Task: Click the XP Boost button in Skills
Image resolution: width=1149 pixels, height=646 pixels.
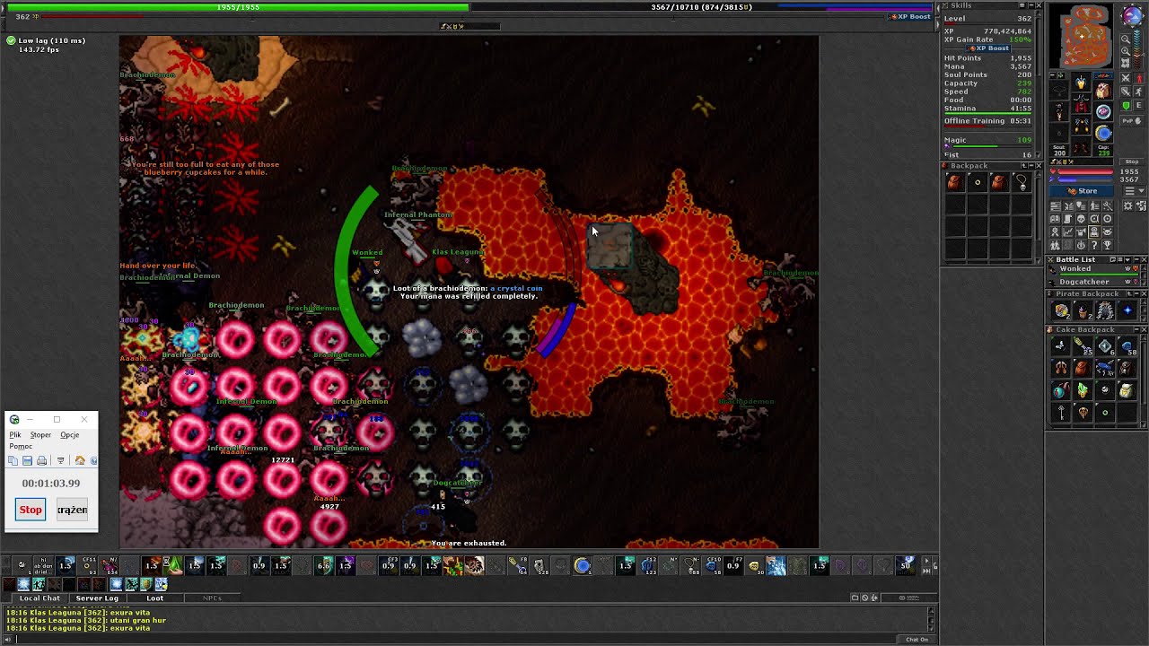Action: coord(988,48)
